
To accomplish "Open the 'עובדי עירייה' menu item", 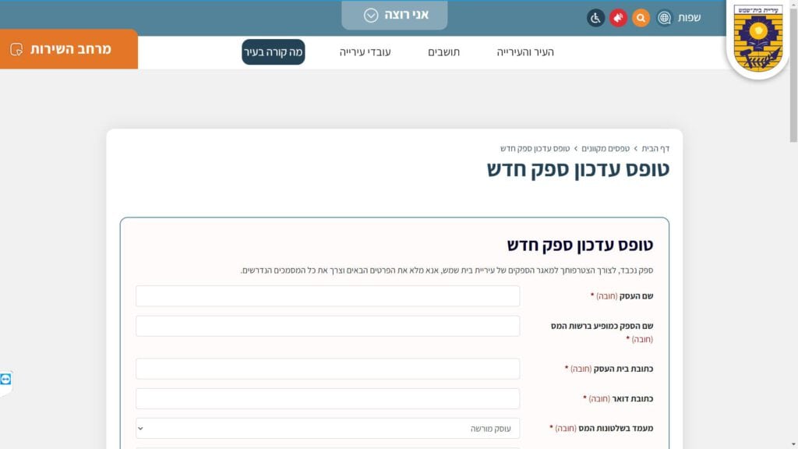I will pyautogui.click(x=365, y=52).
